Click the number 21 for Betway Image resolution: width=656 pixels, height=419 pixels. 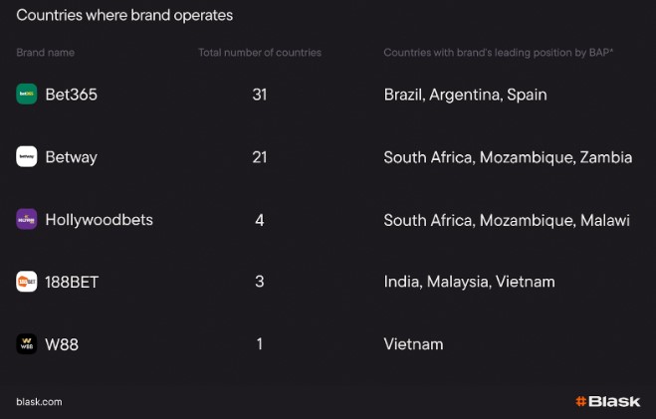(260, 157)
